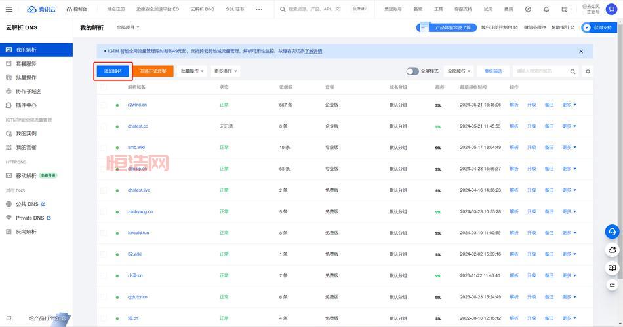Expand 更多 menu for the r2wind.cn row

pos(569,105)
